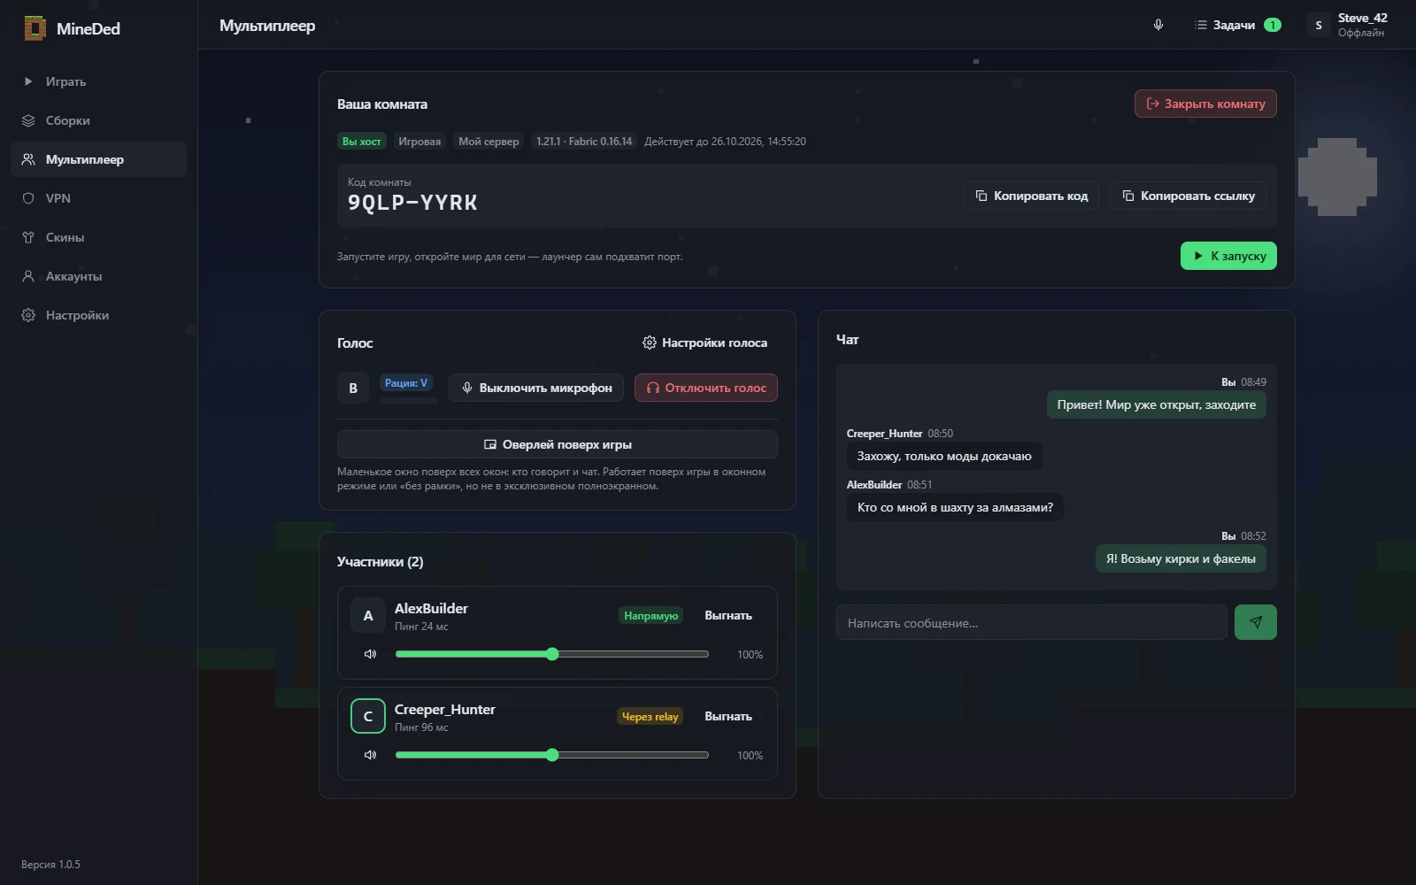Go to the Играть section
1416x885 pixels.
(98, 81)
